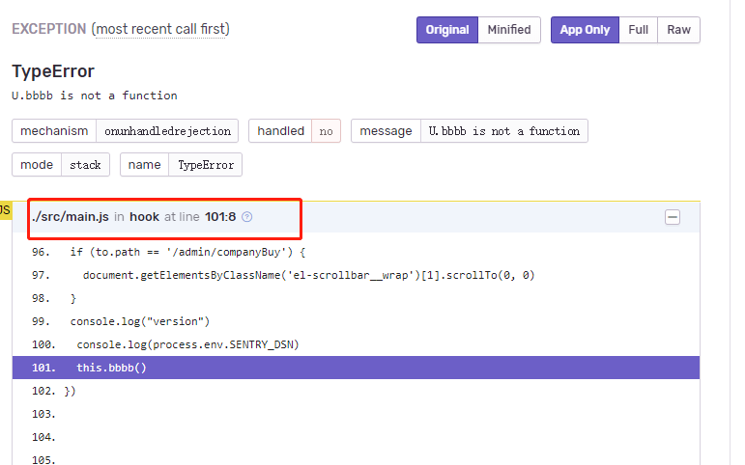Click code line 102 closing brackets
This screenshot has width=745, height=465.
356,391
